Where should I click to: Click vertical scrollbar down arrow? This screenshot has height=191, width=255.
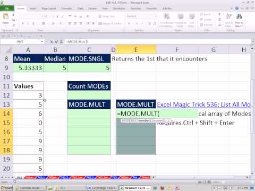click(x=253, y=173)
